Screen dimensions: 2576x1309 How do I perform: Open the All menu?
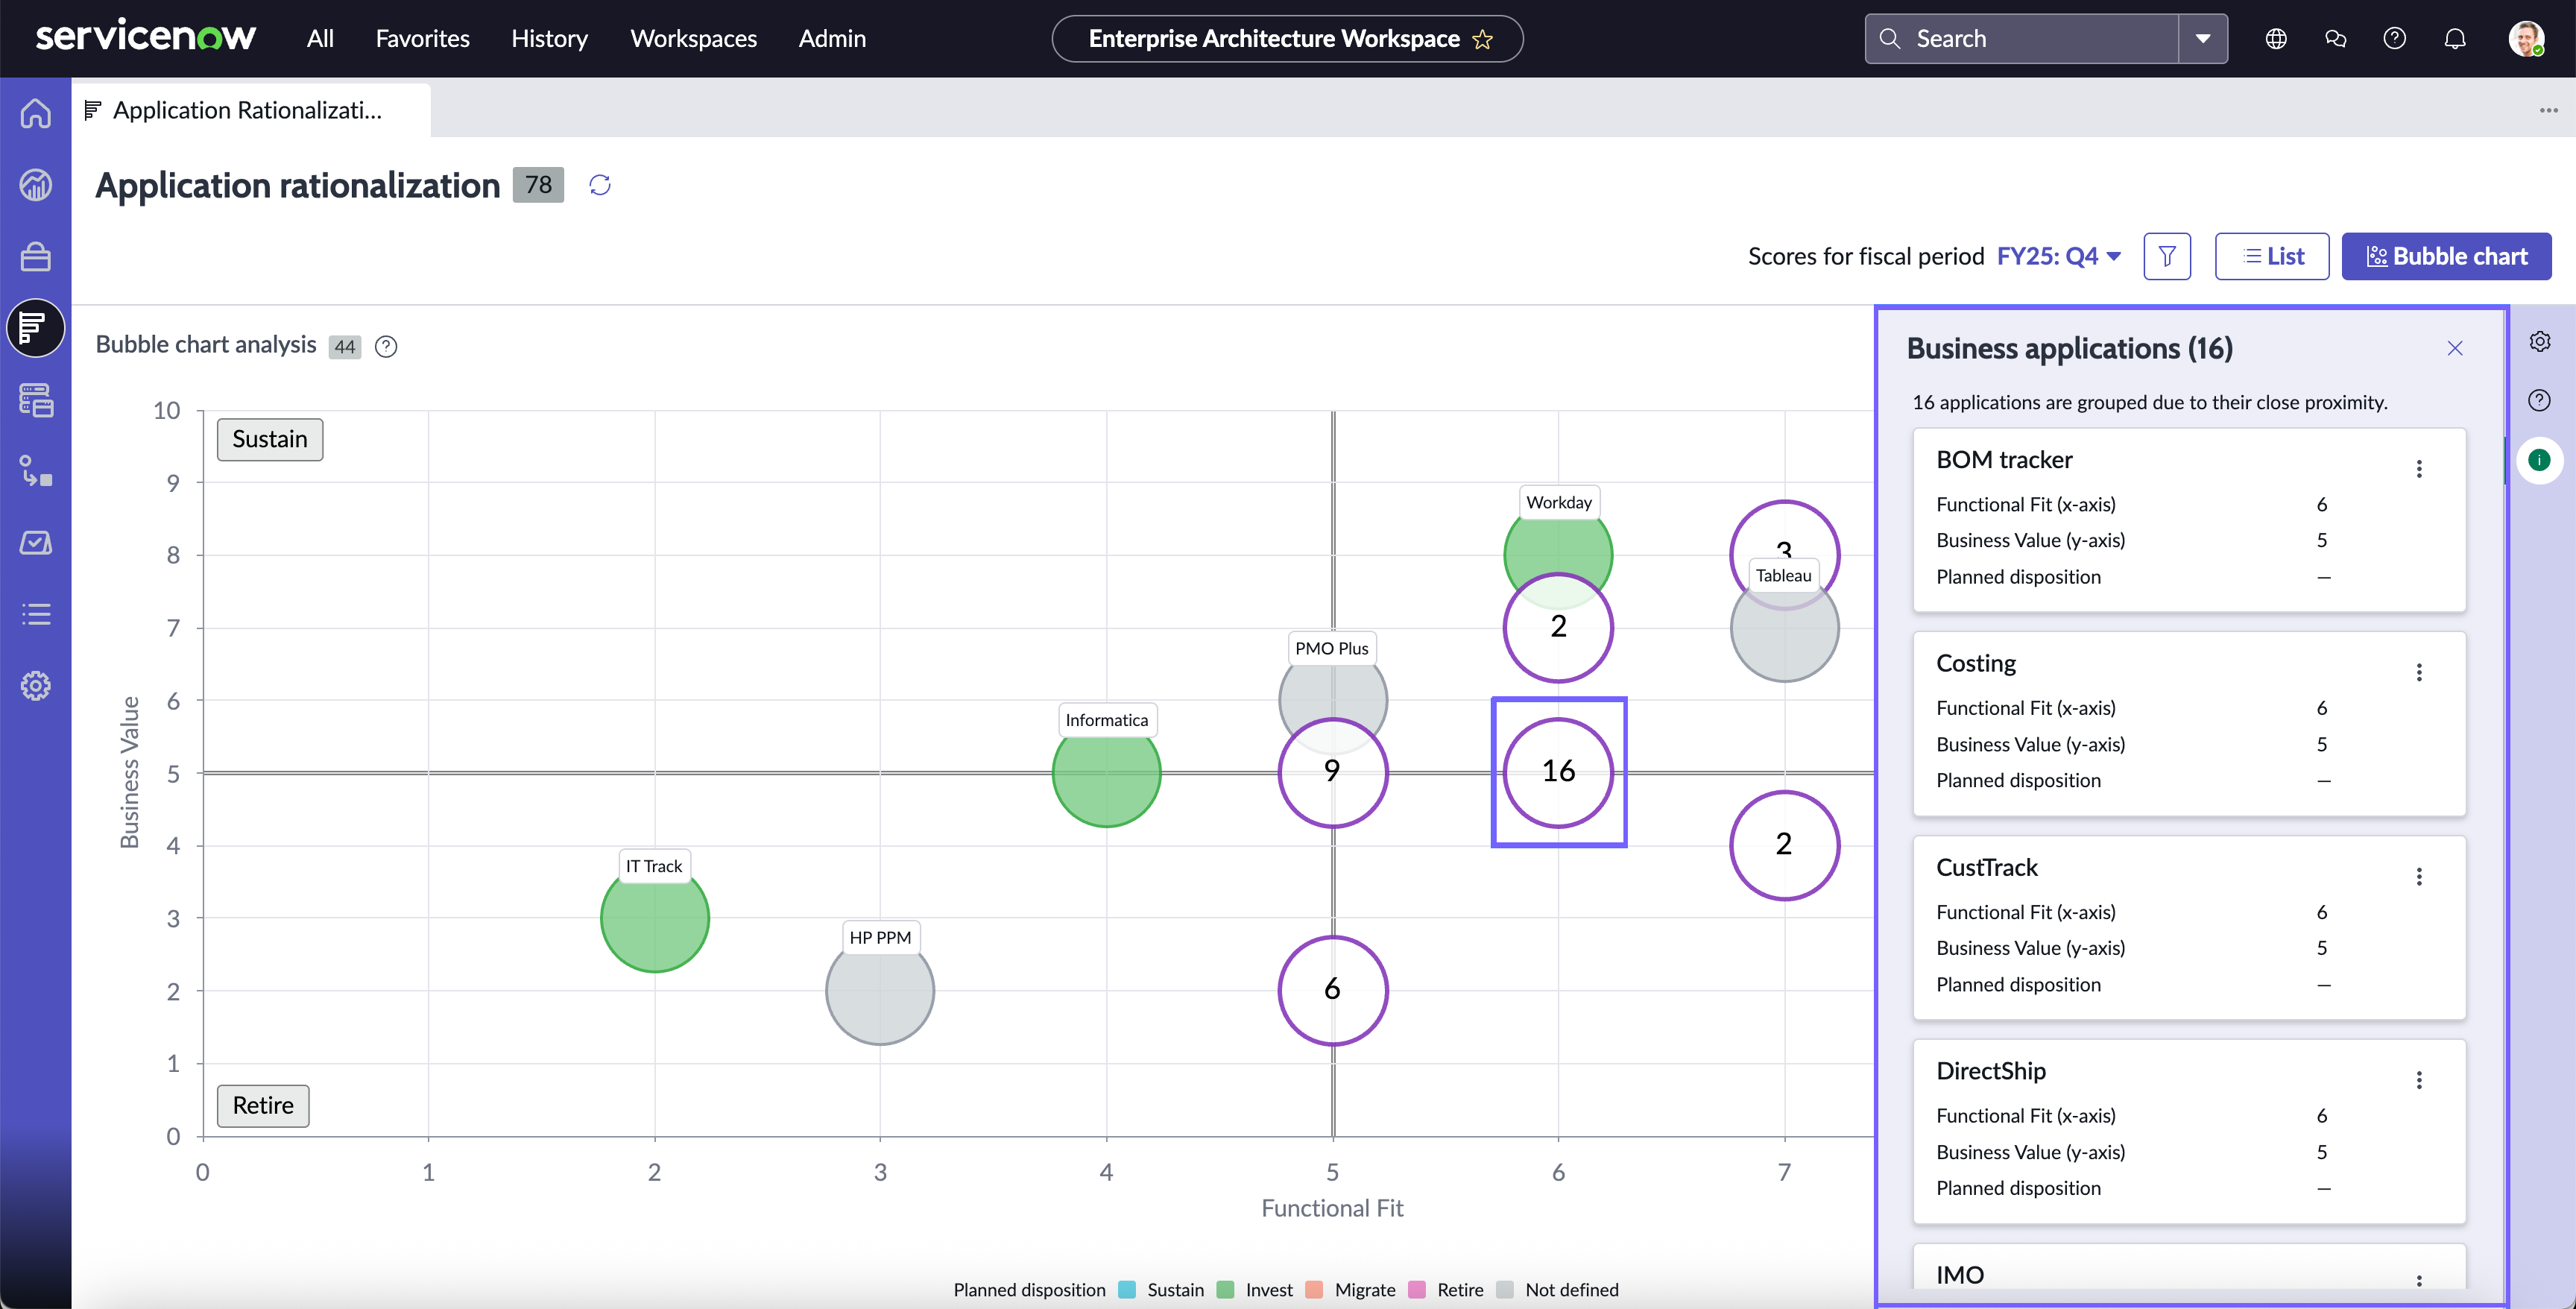point(320,39)
